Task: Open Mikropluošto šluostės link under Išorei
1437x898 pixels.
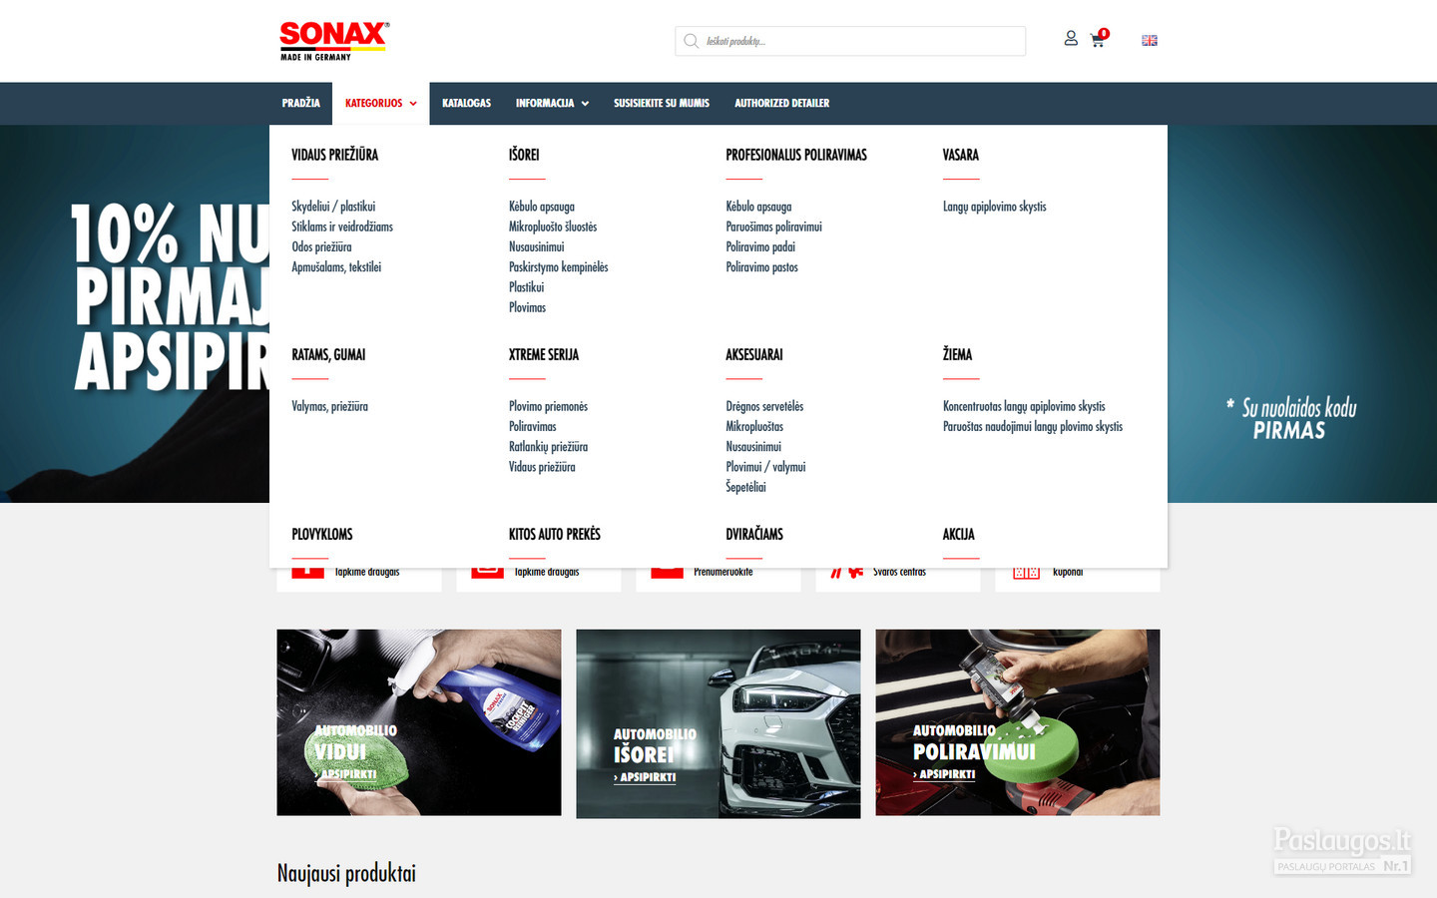Action: (553, 226)
